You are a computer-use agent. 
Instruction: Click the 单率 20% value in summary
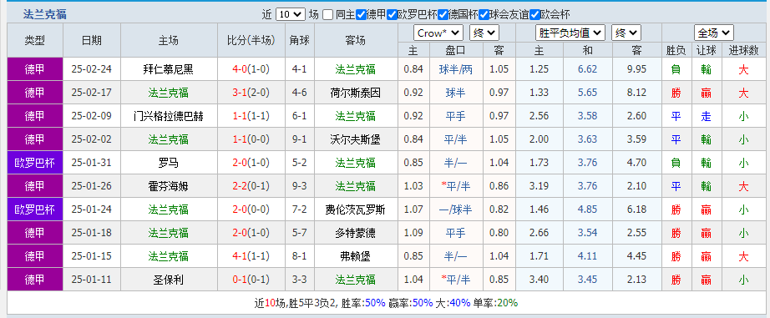[507, 303]
